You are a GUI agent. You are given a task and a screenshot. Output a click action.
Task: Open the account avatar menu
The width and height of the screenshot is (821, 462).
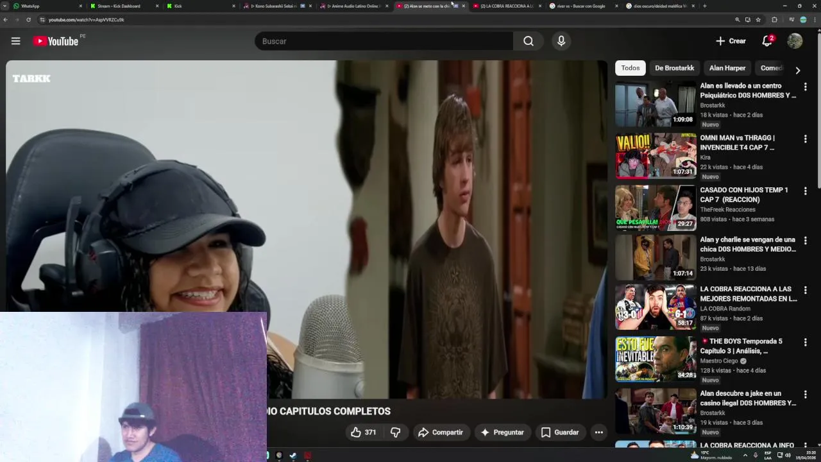pos(795,41)
